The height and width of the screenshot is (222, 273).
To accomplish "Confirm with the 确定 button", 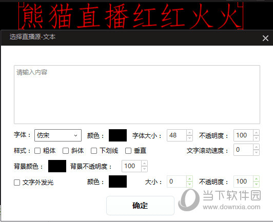I will point(140,206).
